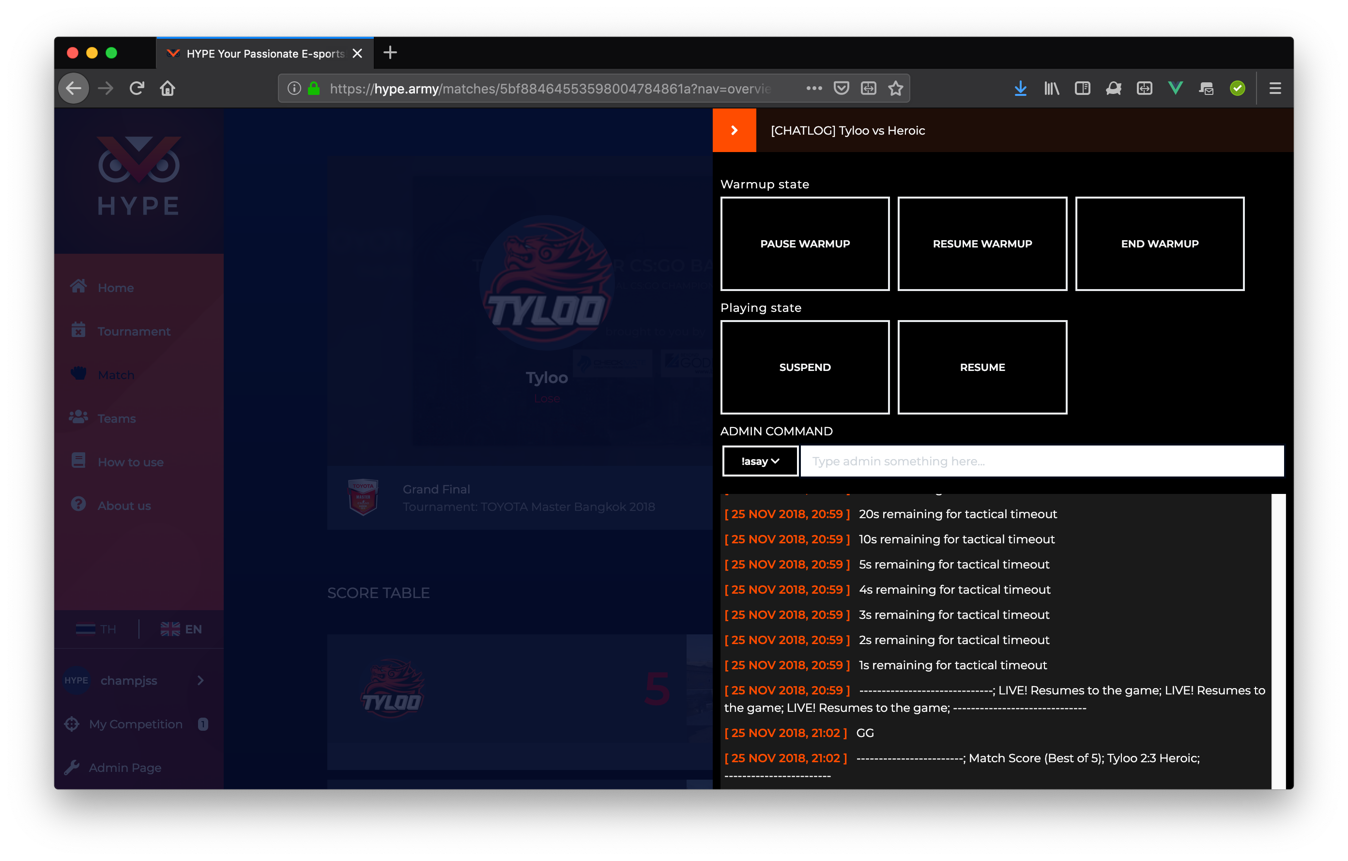
Task: Click the Admin Page wrench icon
Action: coord(72,768)
